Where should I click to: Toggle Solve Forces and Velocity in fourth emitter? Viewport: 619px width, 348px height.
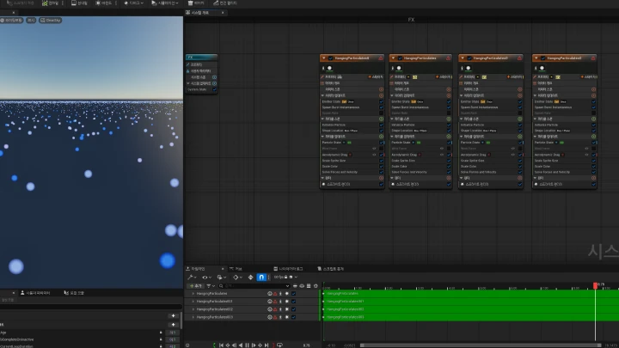click(x=593, y=172)
